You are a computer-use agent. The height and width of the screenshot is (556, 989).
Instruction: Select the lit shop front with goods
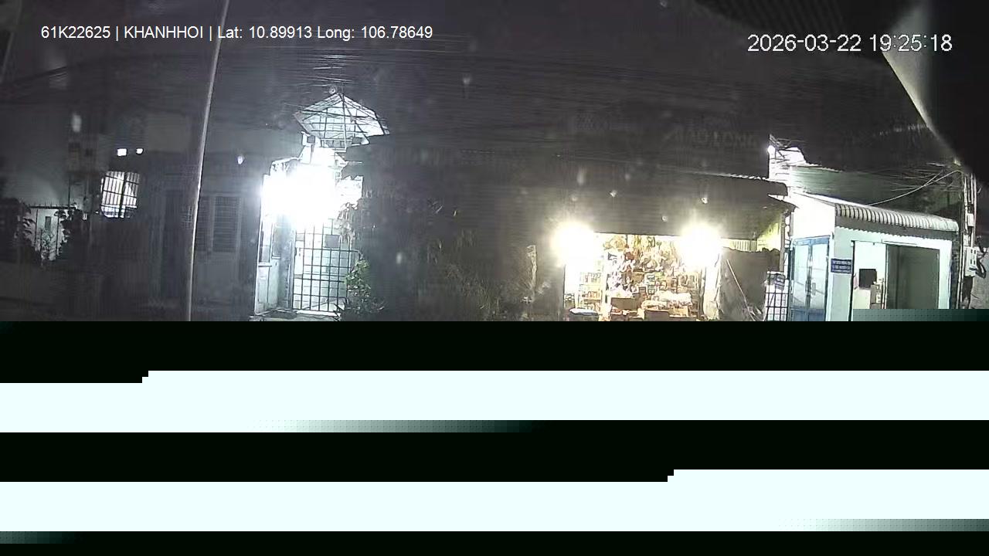tap(634, 276)
